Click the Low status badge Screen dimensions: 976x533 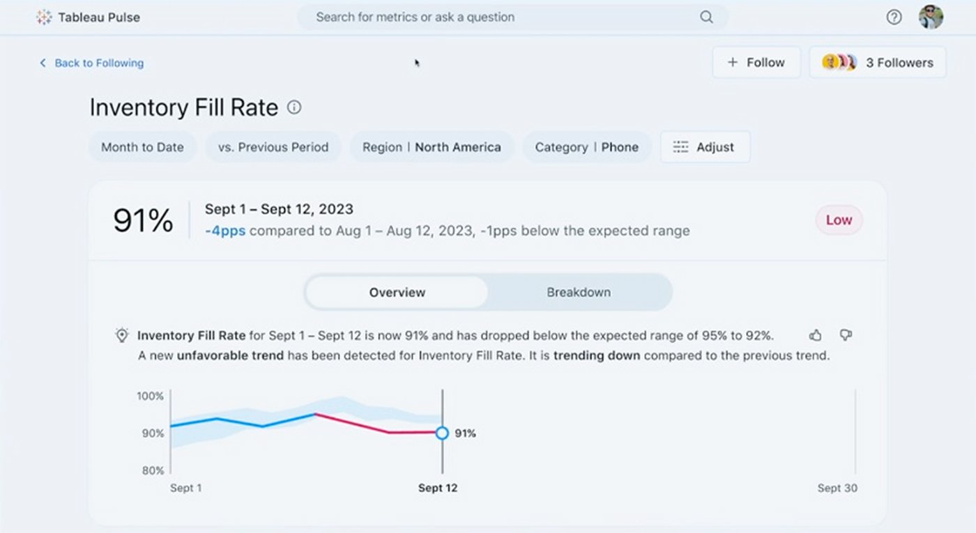coord(839,220)
